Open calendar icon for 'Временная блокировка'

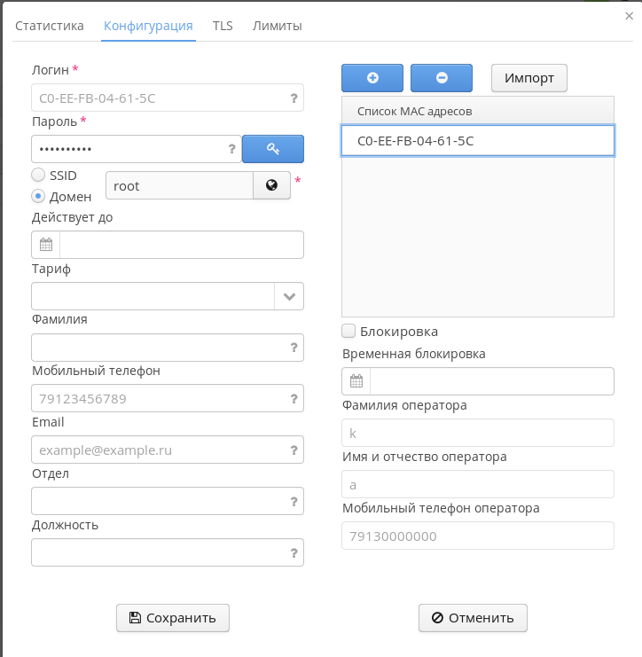(356, 381)
